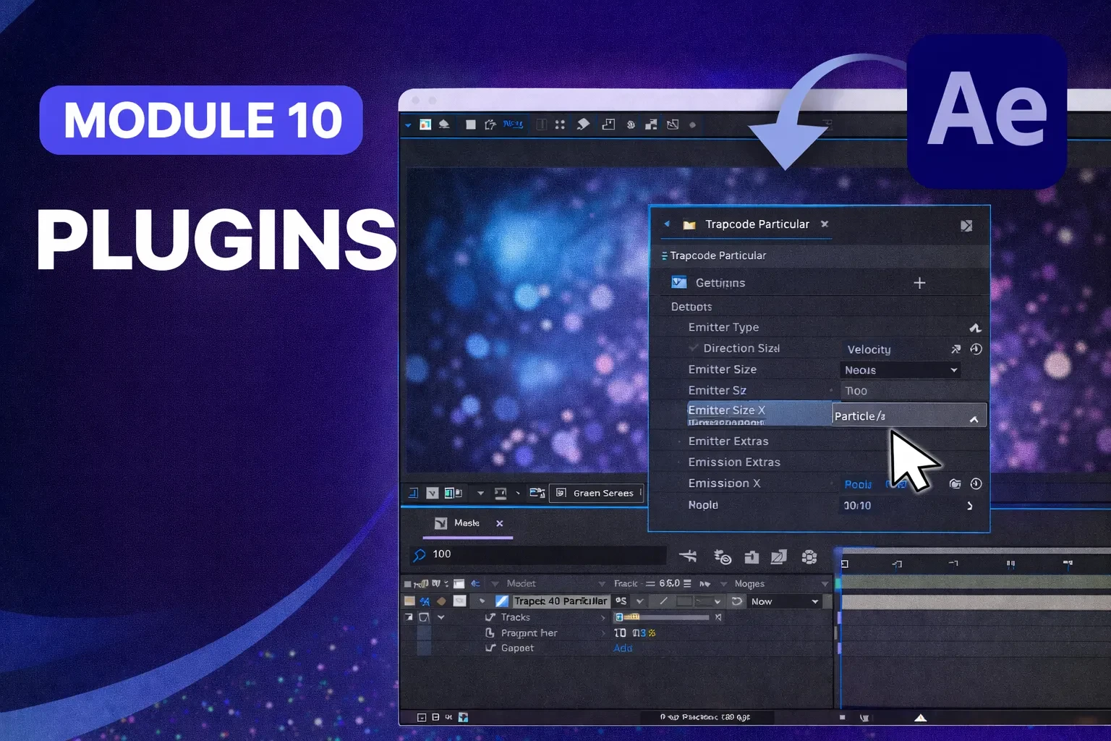Select the square shape tool in top toolbar
1111x741 pixels.
[x=471, y=124]
